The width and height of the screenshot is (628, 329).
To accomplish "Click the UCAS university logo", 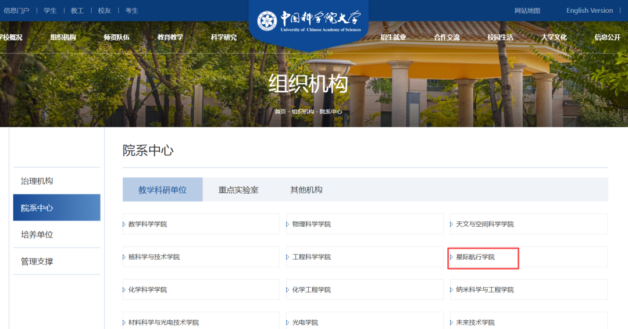I will point(309,22).
